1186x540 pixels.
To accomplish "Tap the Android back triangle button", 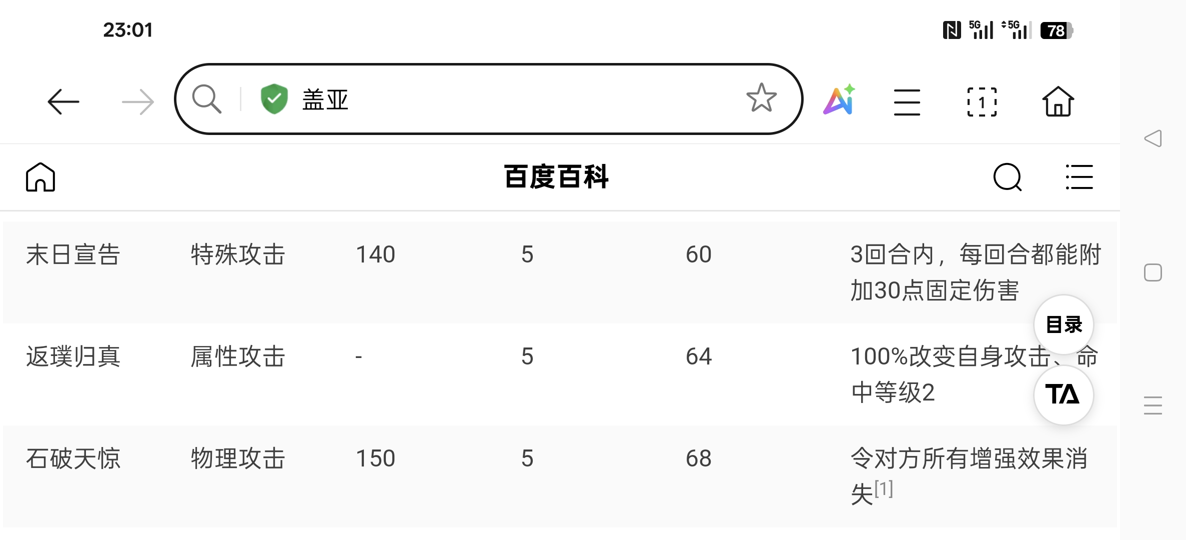I will tap(1153, 138).
